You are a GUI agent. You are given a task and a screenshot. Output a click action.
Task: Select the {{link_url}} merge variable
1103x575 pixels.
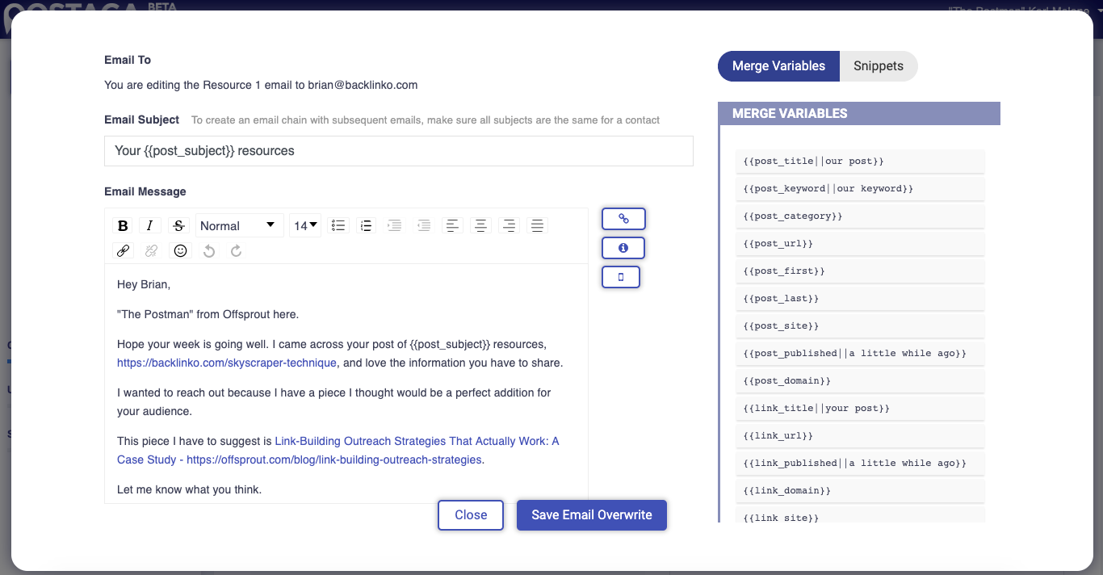(x=860, y=436)
